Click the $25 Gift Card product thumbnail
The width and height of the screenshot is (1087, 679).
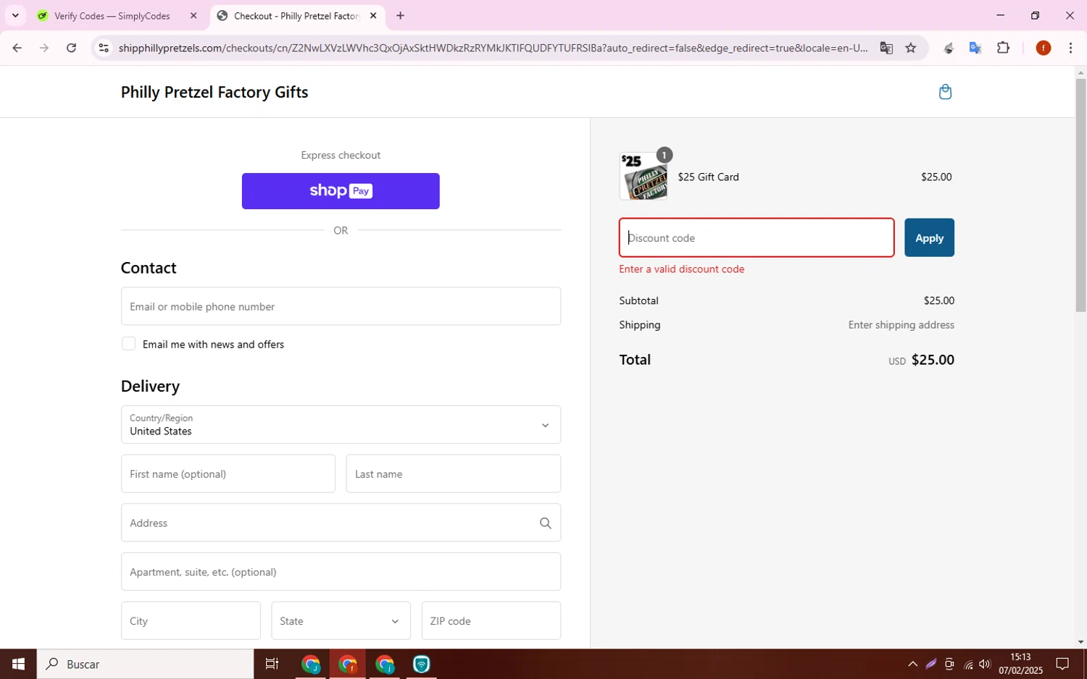[644, 177]
